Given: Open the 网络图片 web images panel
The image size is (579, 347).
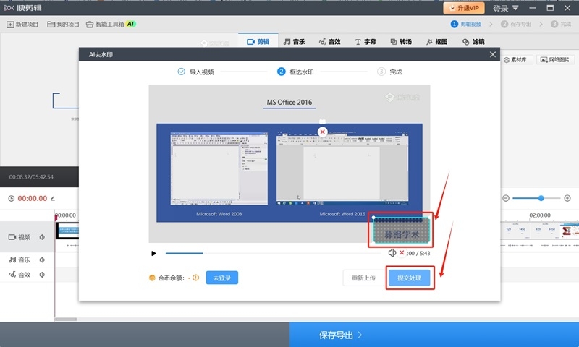Looking at the screenshot, I should tap(555, 60).
